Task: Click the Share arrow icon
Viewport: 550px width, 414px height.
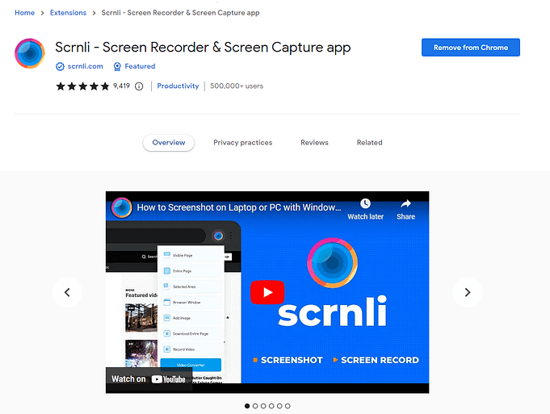Action: [x=405, y=203]
